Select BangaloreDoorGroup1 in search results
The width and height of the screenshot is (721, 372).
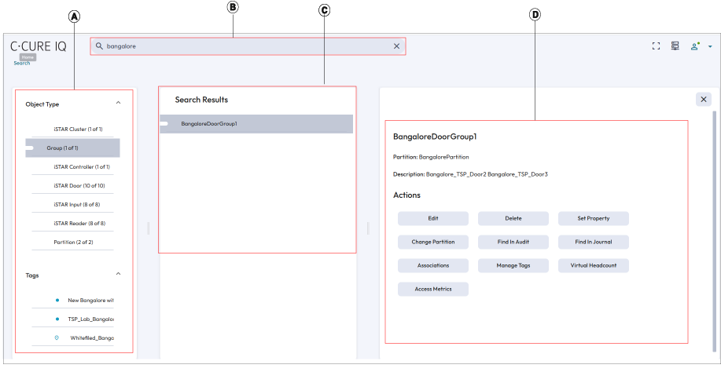click(x=209, y=124)
